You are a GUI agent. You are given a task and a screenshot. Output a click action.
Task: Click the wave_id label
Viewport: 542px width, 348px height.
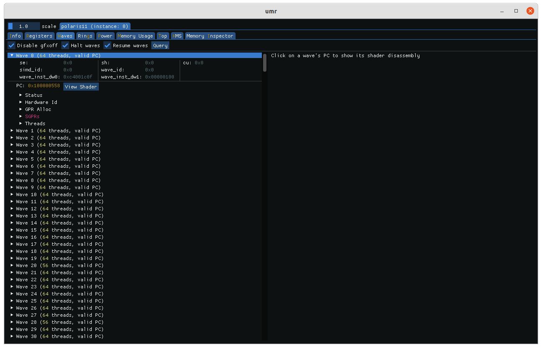(x=113, y=70)
